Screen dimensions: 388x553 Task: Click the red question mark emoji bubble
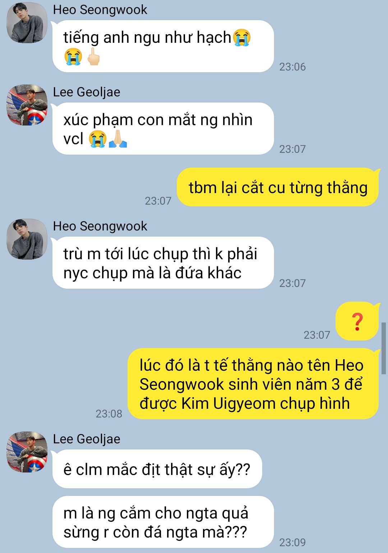(x=357, y=321)
